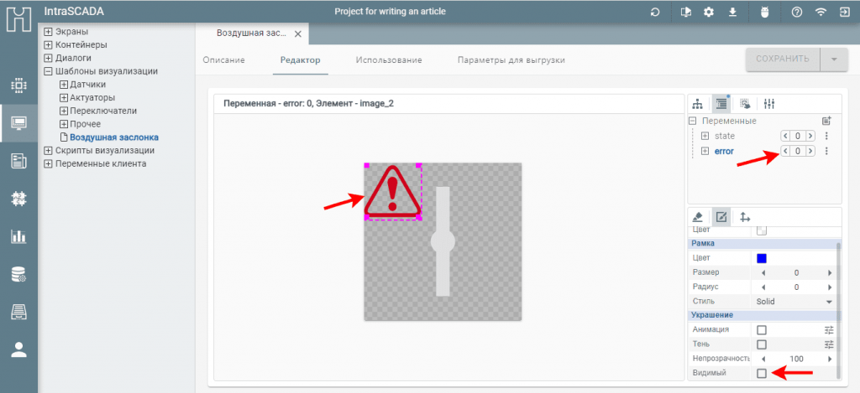Click the Сохранить button
The width and height of the screenshot is (860, 393).
(x=783, y=59)
